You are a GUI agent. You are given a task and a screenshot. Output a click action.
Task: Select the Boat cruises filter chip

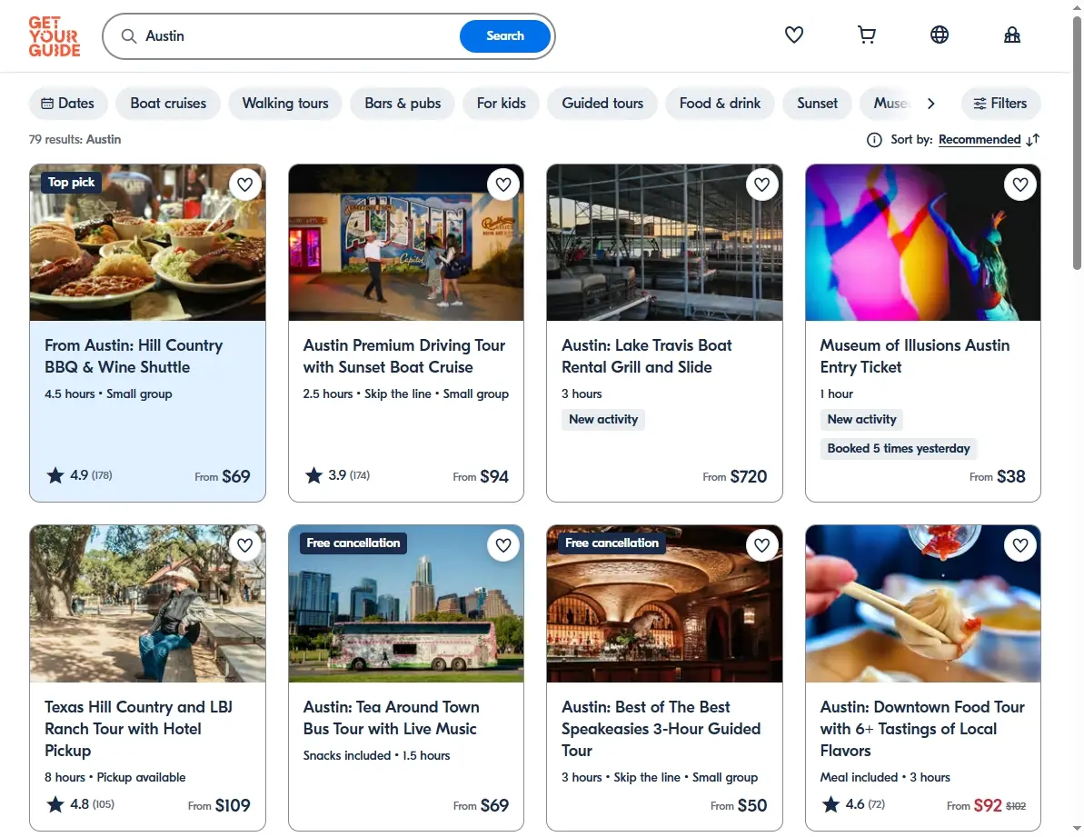168,103
